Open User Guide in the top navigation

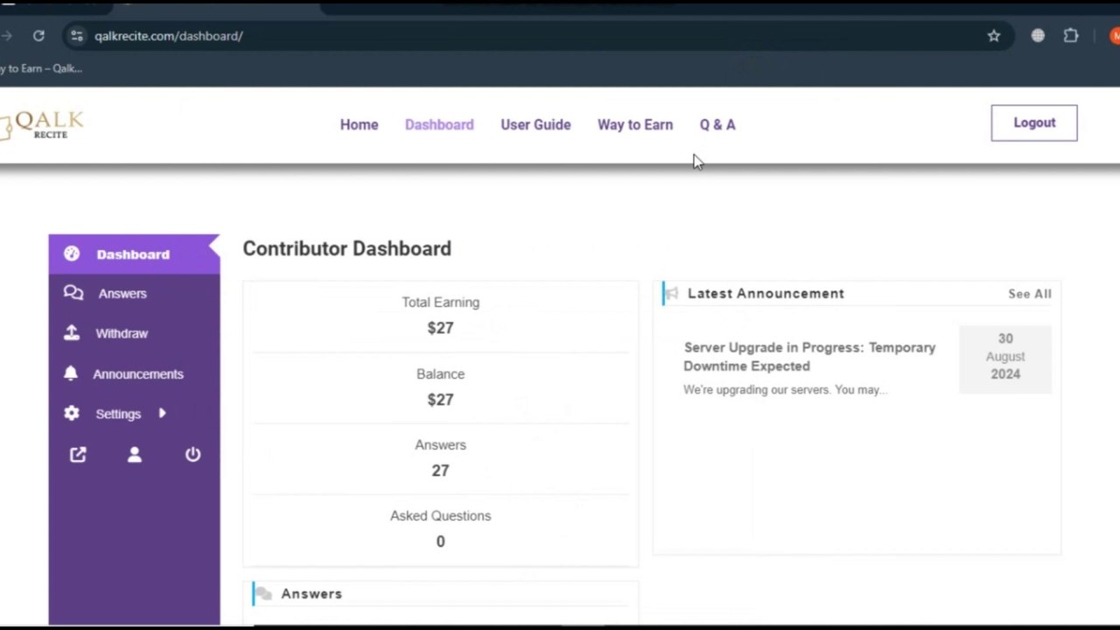click(x=535, y=124)
